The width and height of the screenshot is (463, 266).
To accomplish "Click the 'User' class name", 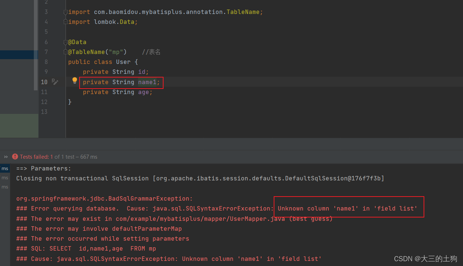I will pyautogui.click(x=123, y=62).
